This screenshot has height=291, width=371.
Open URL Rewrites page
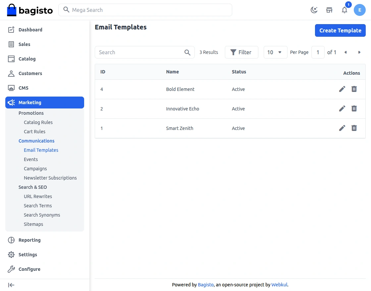(x=38, y=196)
